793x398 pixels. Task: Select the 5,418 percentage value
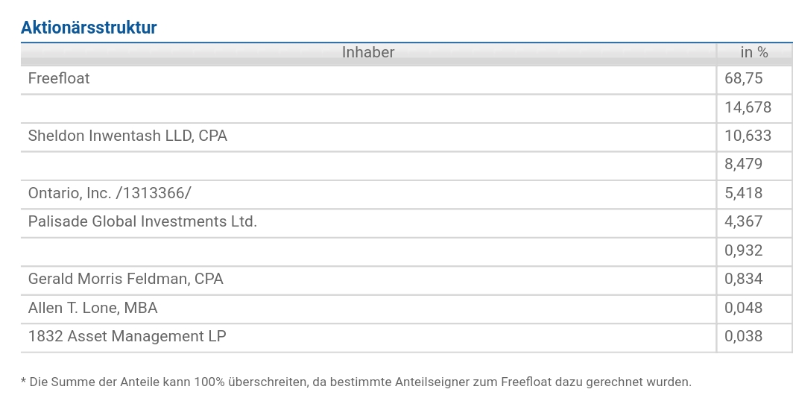[744, 193]
